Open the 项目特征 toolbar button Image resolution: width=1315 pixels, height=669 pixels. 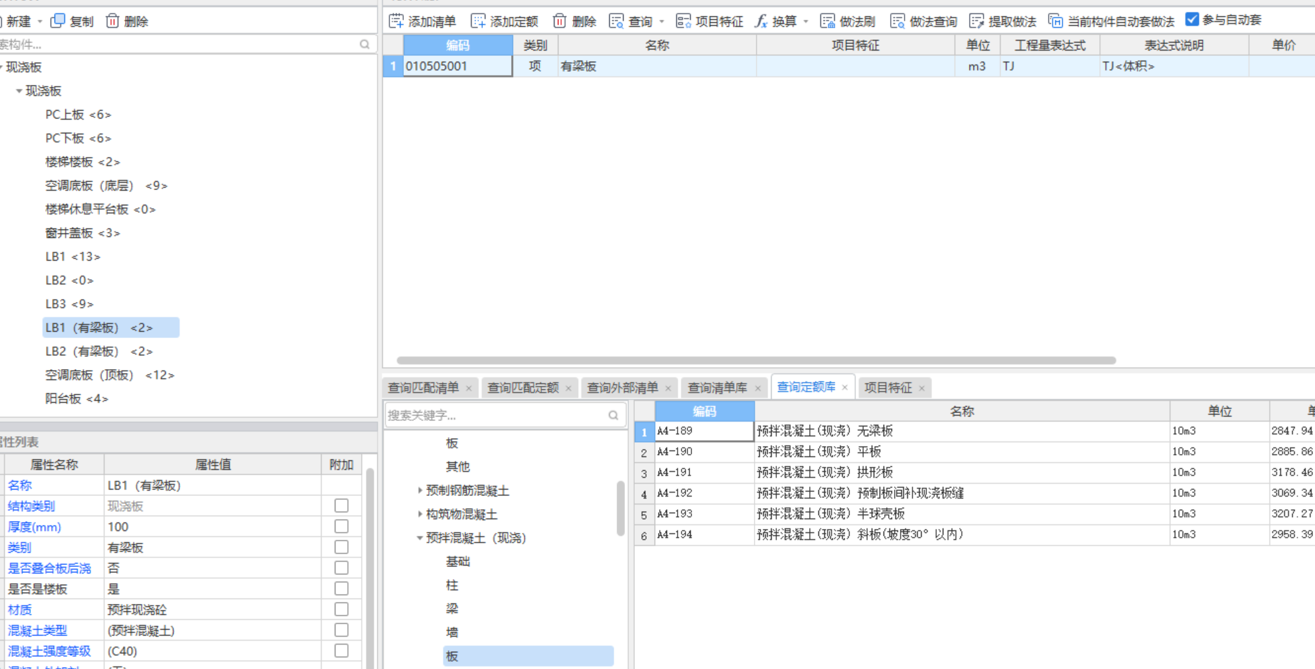point(710,21)
